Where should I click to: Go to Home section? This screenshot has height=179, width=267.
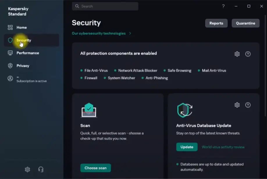22,27
